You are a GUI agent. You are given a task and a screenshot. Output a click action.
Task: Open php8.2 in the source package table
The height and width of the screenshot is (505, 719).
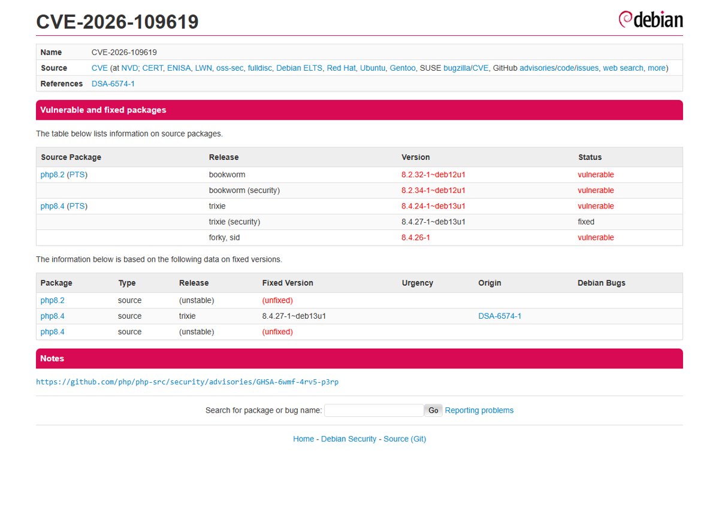52,175
